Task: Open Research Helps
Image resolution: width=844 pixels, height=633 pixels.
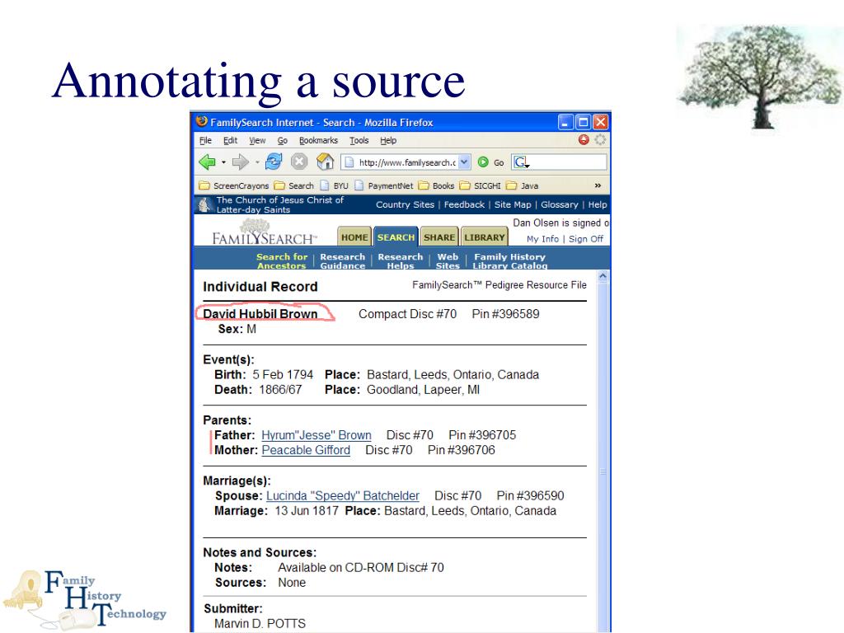Action: click(x=401, y=261)
